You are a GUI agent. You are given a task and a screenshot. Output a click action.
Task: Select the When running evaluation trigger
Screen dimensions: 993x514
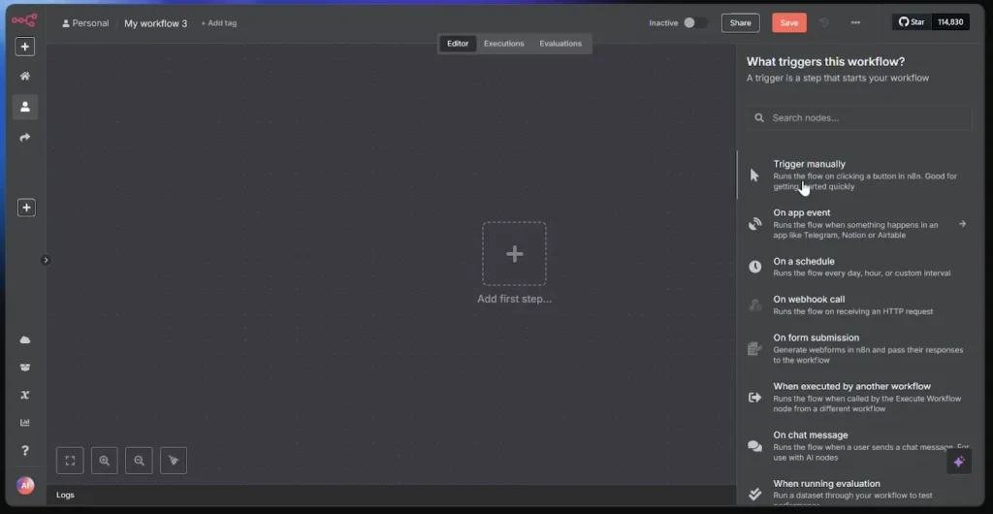[859, 490]
